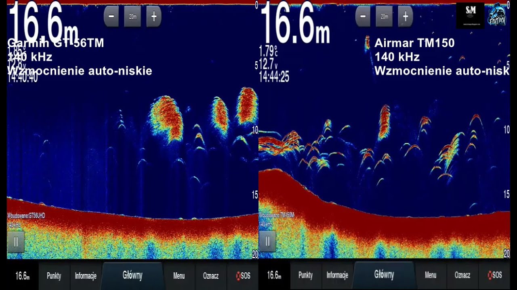Tap the 16.6m depth box on right bar
This screenshot has width=517, height=290.
click(x=274, y=275)
